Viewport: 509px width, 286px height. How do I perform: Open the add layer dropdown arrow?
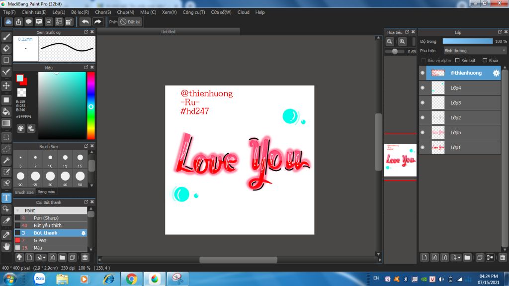pyautogui.click(x=459, y=258)
